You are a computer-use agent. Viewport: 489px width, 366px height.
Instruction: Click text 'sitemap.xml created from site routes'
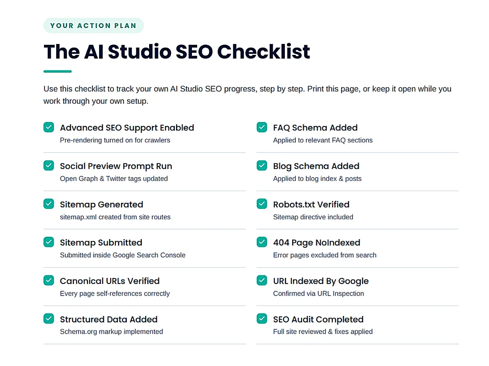(115, 217)
